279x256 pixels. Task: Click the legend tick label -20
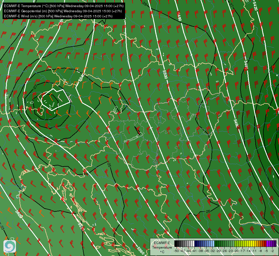[237, 251]
